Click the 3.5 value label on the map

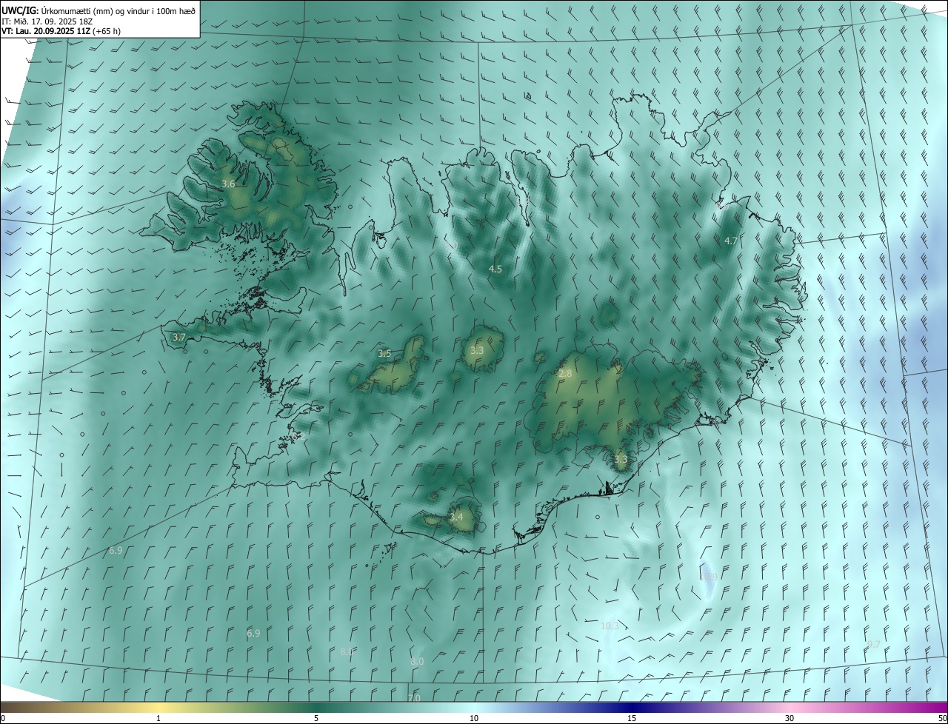(x=384, y=354)
